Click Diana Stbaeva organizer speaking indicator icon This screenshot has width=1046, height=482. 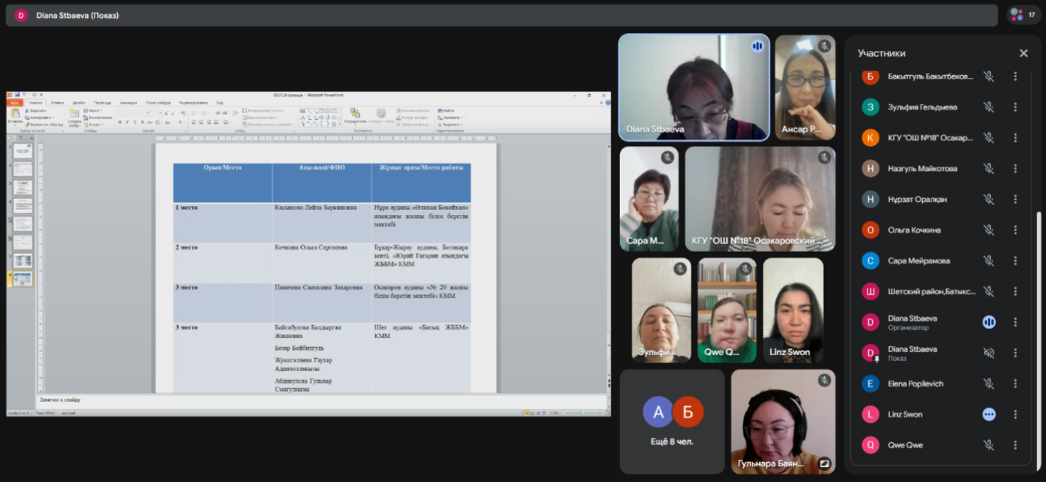(x=989, y=322)
